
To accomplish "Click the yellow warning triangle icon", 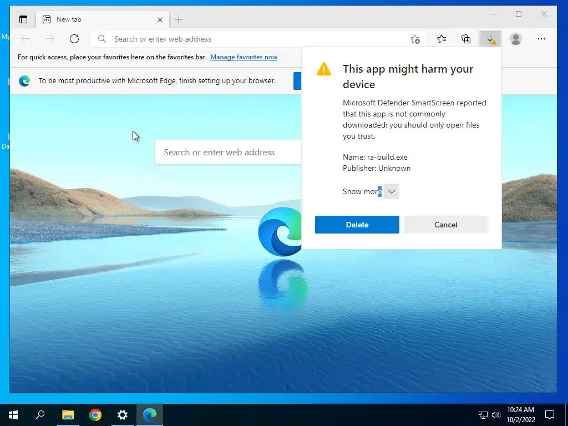I will pyautogui.click(x=323, y=69).
